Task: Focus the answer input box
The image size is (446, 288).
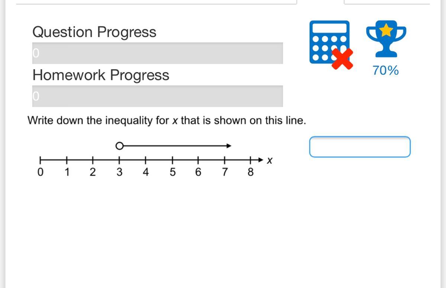Action: click(x=360, y=147)
